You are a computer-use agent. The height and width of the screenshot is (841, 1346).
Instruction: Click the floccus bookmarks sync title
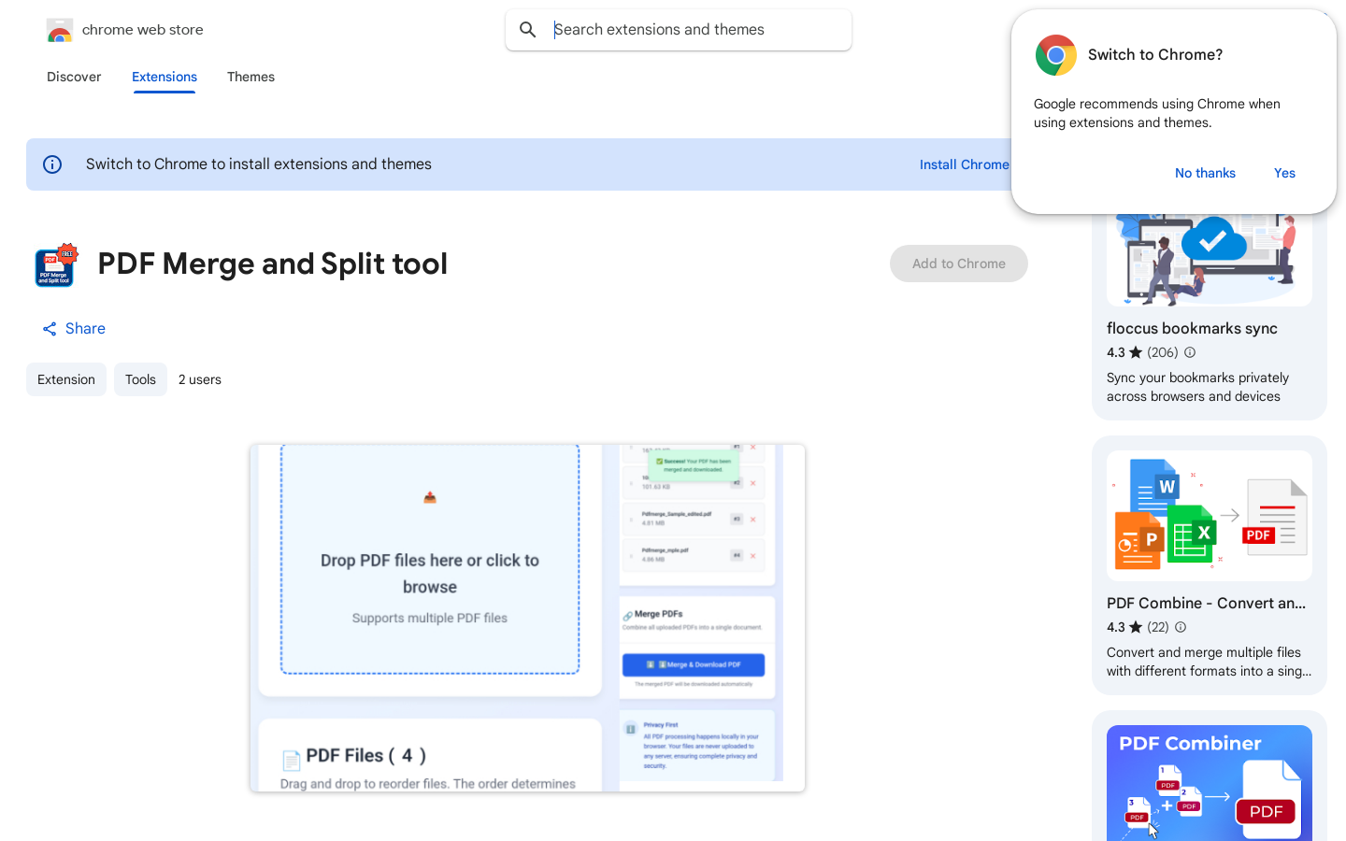tap(1192, 328)
